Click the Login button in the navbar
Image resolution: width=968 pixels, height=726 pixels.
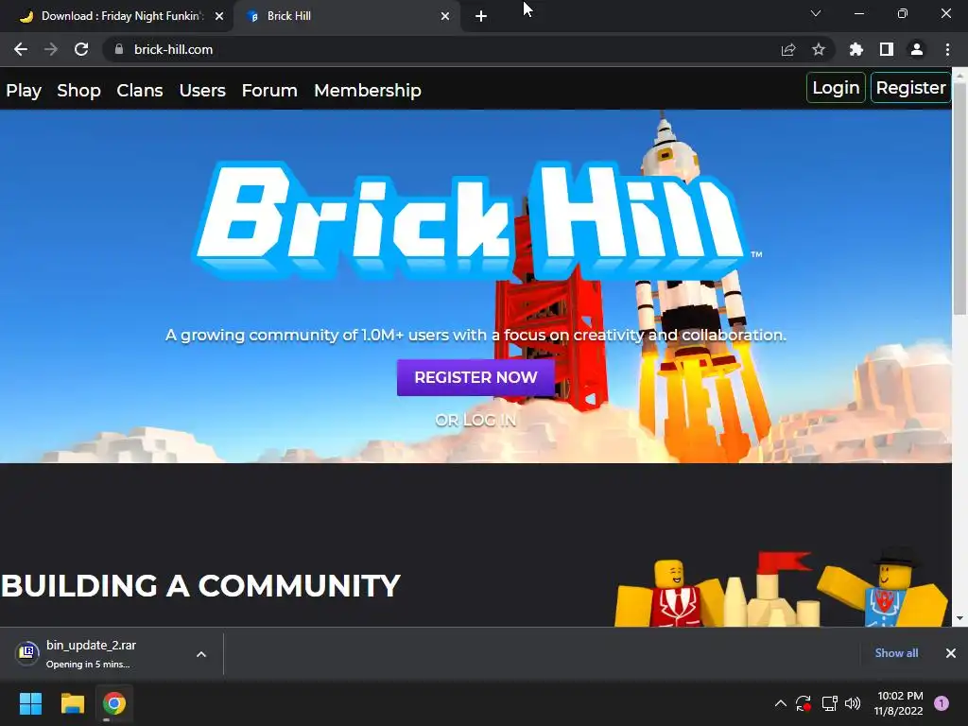(836, 88)
